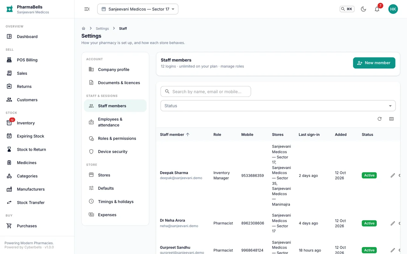Image resolution: width=407 pixels, height=254 pixels.
Task: Go to Sales page
Action: (x=37, y=73)
